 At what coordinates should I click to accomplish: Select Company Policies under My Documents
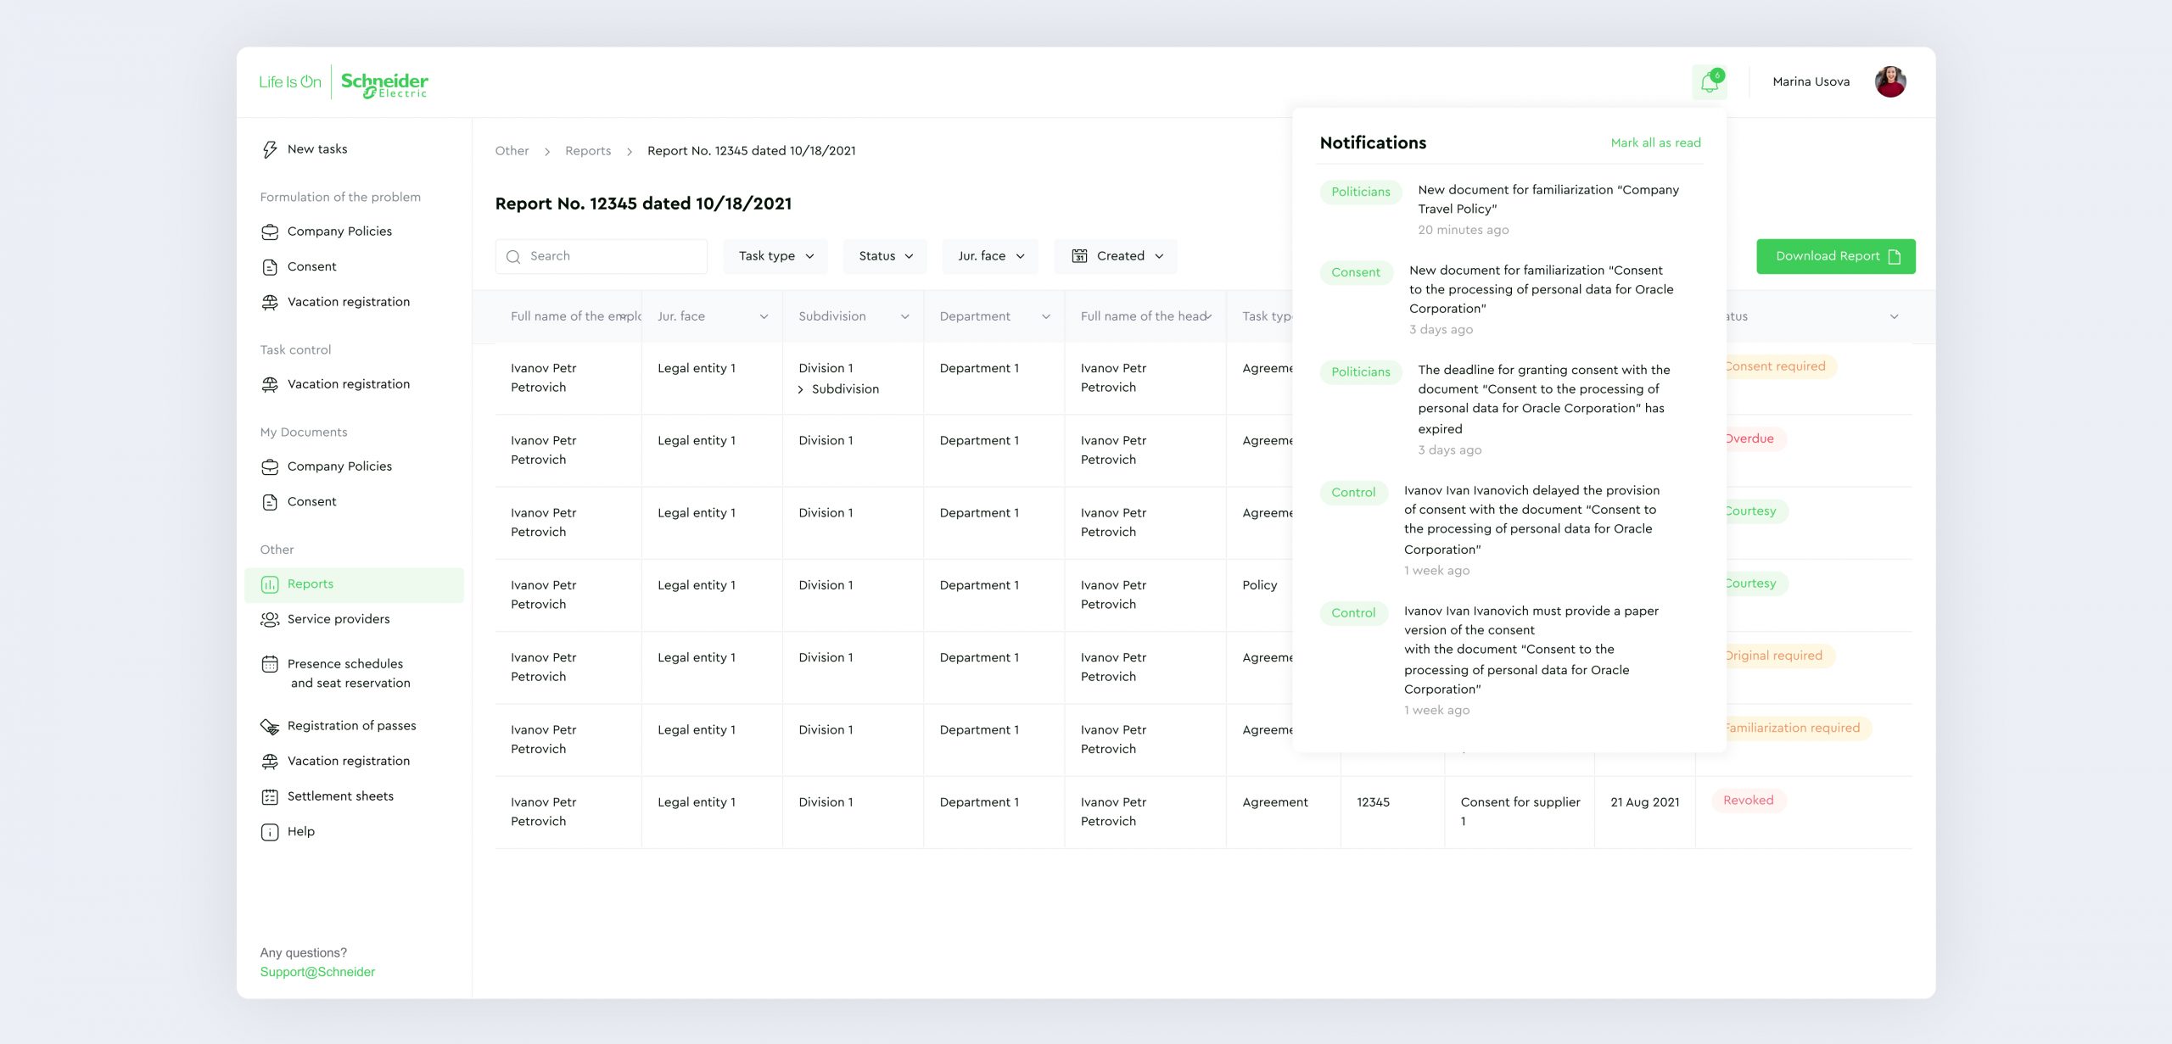(x=339, y=466)
